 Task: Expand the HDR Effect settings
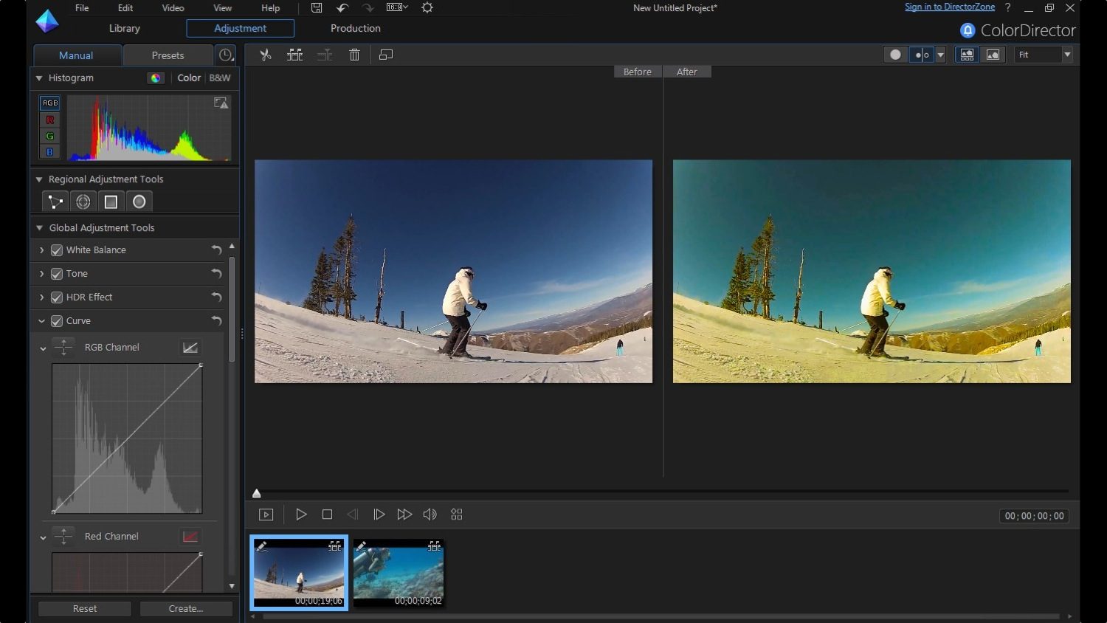pyautogui.click(x=41, y=297)
